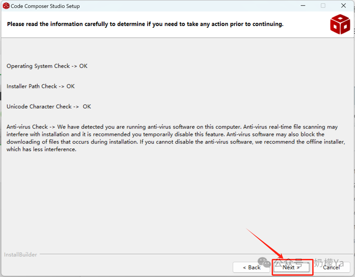Return to previous page with Back
The height and width of the screenshot is (277, 355).
pyautogui.click(x=251, y=267)
